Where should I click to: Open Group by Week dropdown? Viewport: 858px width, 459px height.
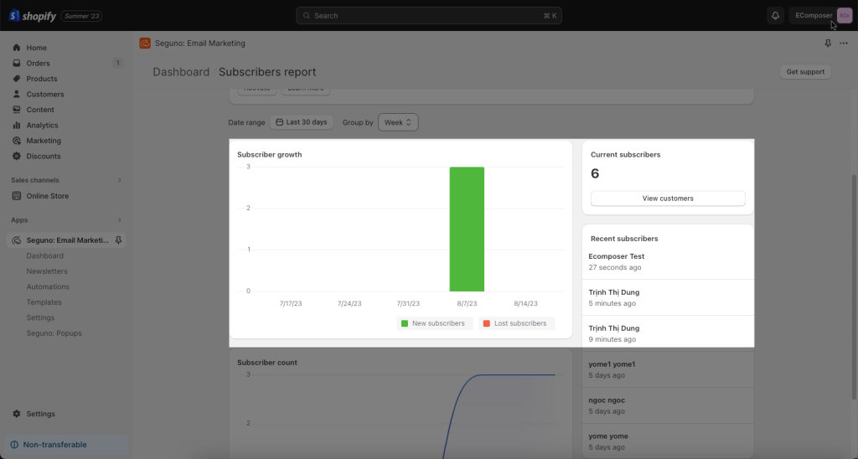coord(398,122)
